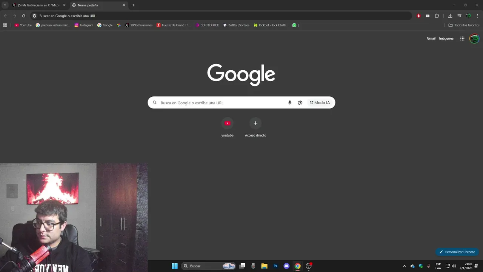
Task: Open the SORTEO KICK bookmark
Action: pos(207,25)
